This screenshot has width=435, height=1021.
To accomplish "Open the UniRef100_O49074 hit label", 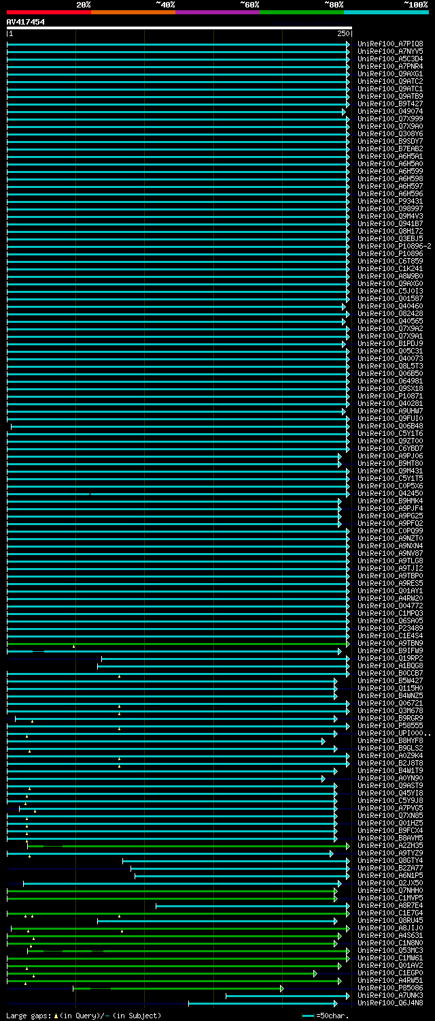I will pos(390,111).
